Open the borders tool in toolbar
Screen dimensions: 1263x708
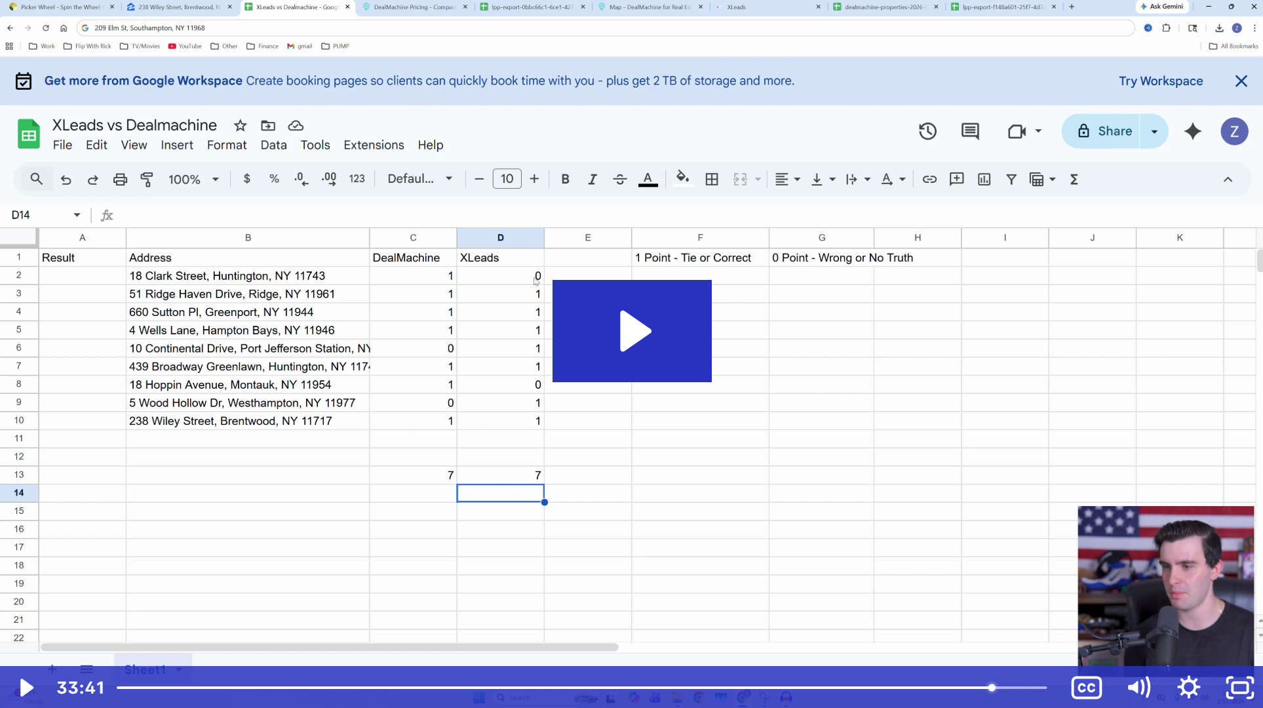point(712,179)
